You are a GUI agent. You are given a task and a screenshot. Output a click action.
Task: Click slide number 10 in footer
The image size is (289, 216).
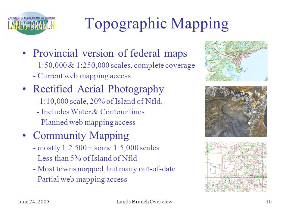[x=269, y=202]
